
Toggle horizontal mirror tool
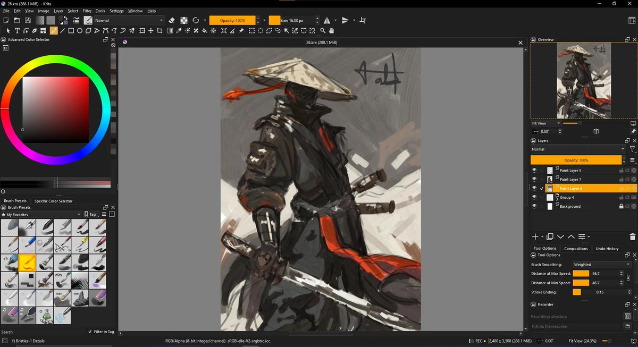[327, 20]
